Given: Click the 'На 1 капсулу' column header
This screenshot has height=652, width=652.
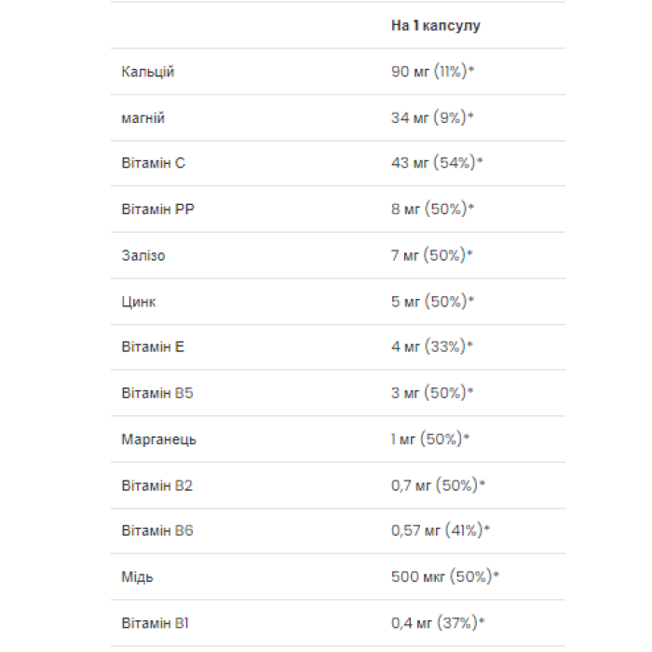Looking at the screenshot, I should click(x=435, y=26).
